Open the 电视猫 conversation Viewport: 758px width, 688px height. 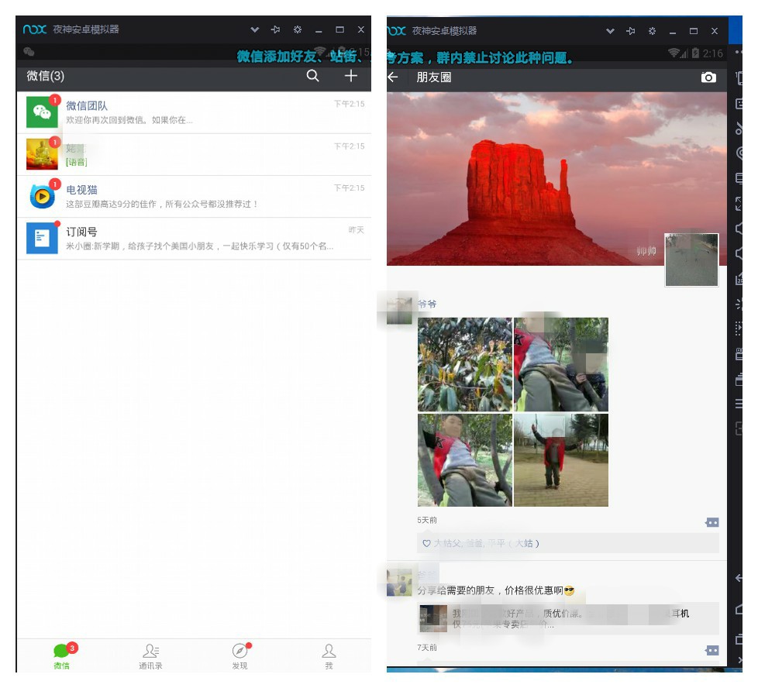point(196,194)
